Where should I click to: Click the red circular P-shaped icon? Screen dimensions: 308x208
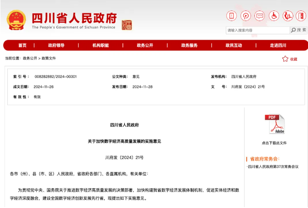[246, 16]
